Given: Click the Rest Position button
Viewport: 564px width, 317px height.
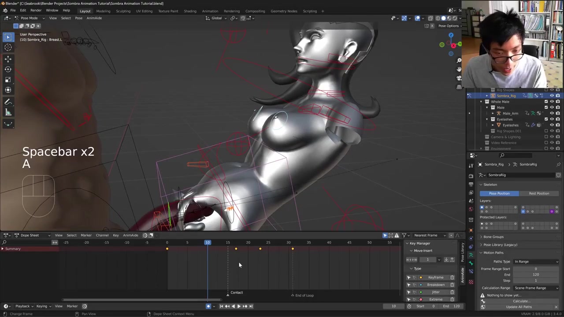Looking at the screenshot, I should pos(539,193).
